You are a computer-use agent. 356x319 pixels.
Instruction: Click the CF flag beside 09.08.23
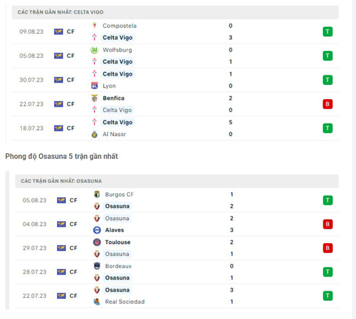tap(58, 32)
